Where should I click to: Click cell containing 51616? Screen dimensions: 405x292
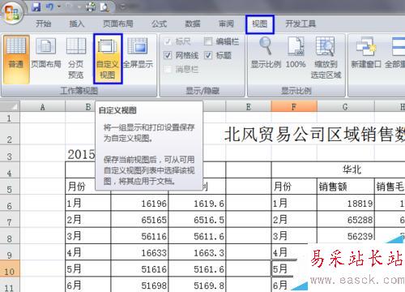point(139,268)
